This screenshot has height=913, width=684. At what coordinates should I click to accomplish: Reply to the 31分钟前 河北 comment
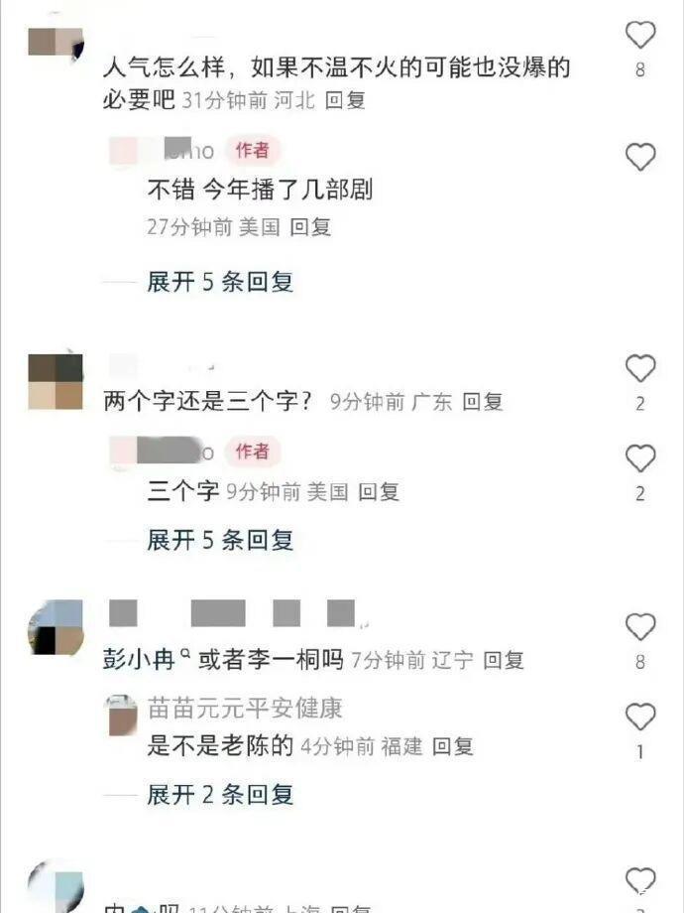click(345, 100)
